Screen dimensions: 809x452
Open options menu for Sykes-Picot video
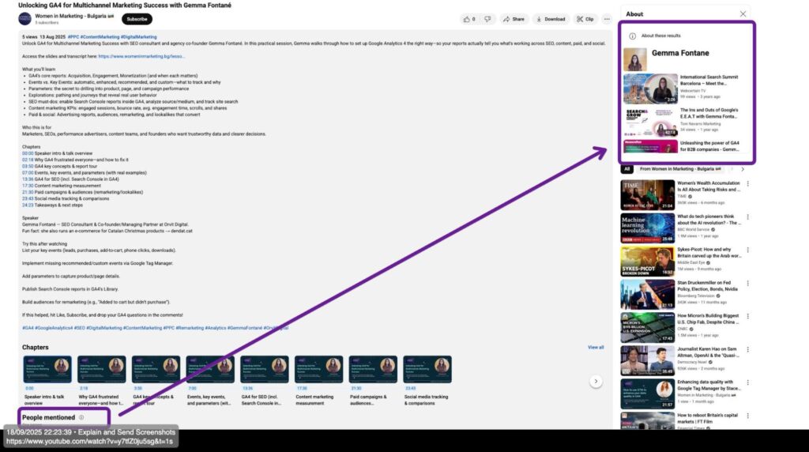pyautogui.click(x=748, y=250)
